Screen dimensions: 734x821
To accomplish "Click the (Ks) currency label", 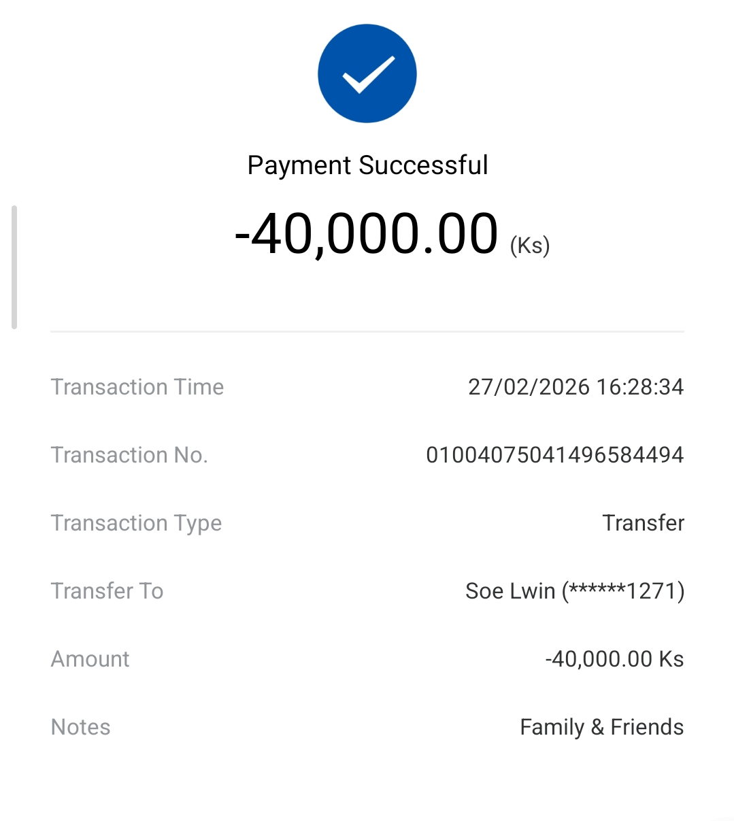I will click(x=530, y=245).
